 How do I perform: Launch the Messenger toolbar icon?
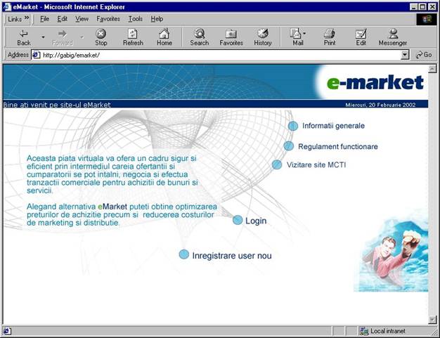coord(392,34)
